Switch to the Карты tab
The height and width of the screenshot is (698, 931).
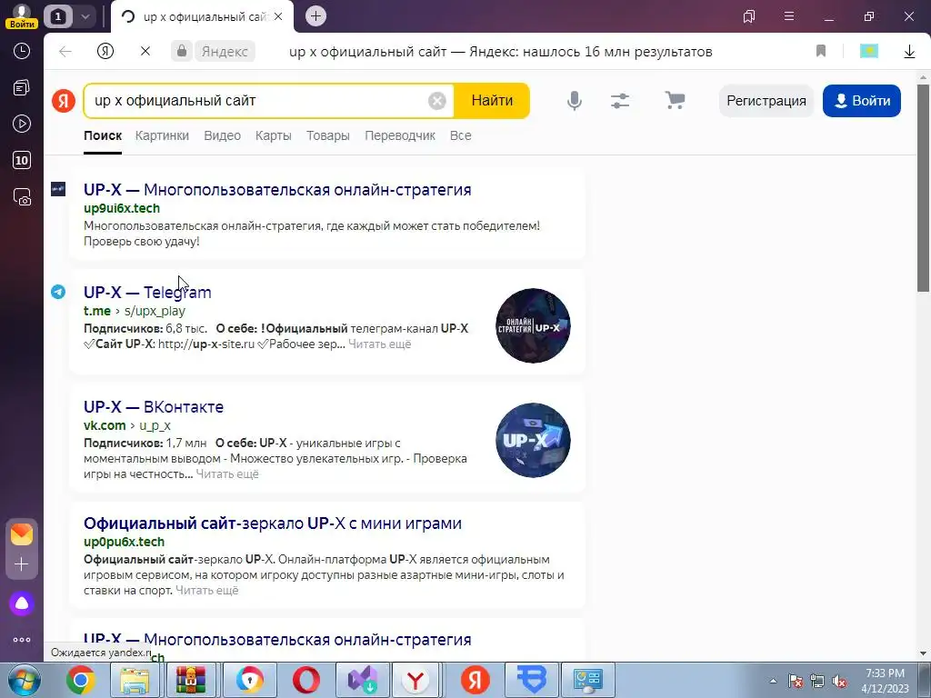click(x=273, y=136)
